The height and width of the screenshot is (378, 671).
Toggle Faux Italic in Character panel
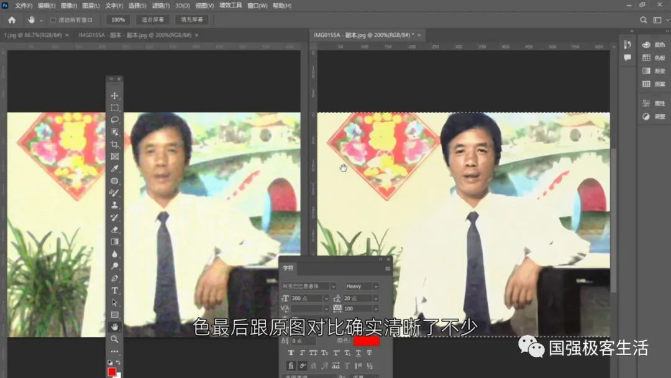tap(302, 353)
